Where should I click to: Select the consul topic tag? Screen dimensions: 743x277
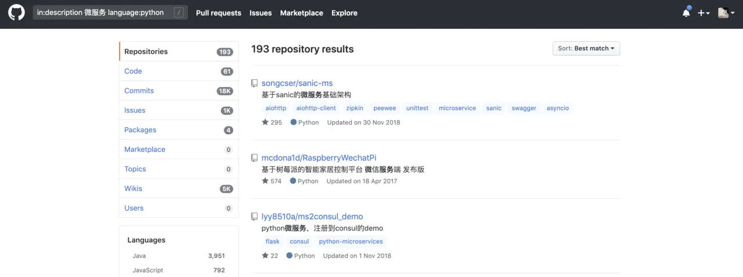pyautogui.click(x=300, y=242)
